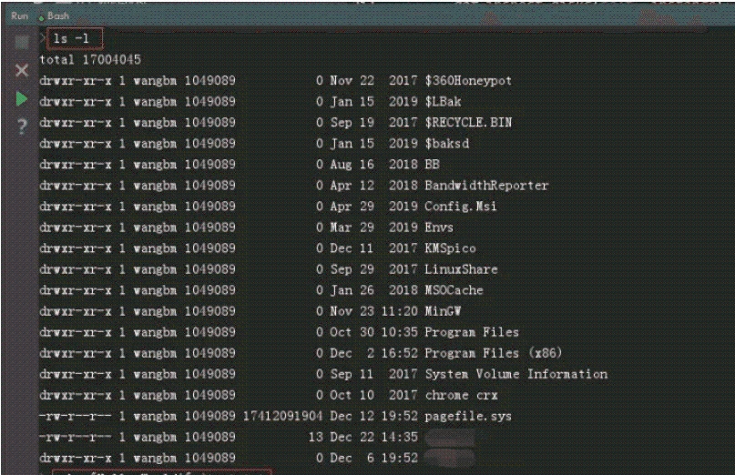
Task: Select the KMSpico directory name
Action: click(450, 248)
